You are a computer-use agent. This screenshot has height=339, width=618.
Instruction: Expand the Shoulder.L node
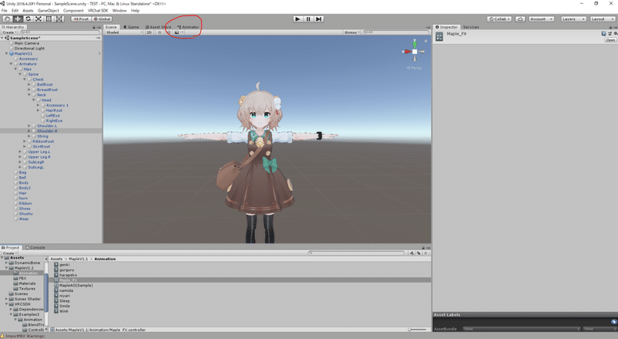29,126
